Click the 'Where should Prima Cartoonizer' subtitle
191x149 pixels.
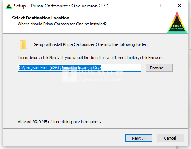[62, 24]
